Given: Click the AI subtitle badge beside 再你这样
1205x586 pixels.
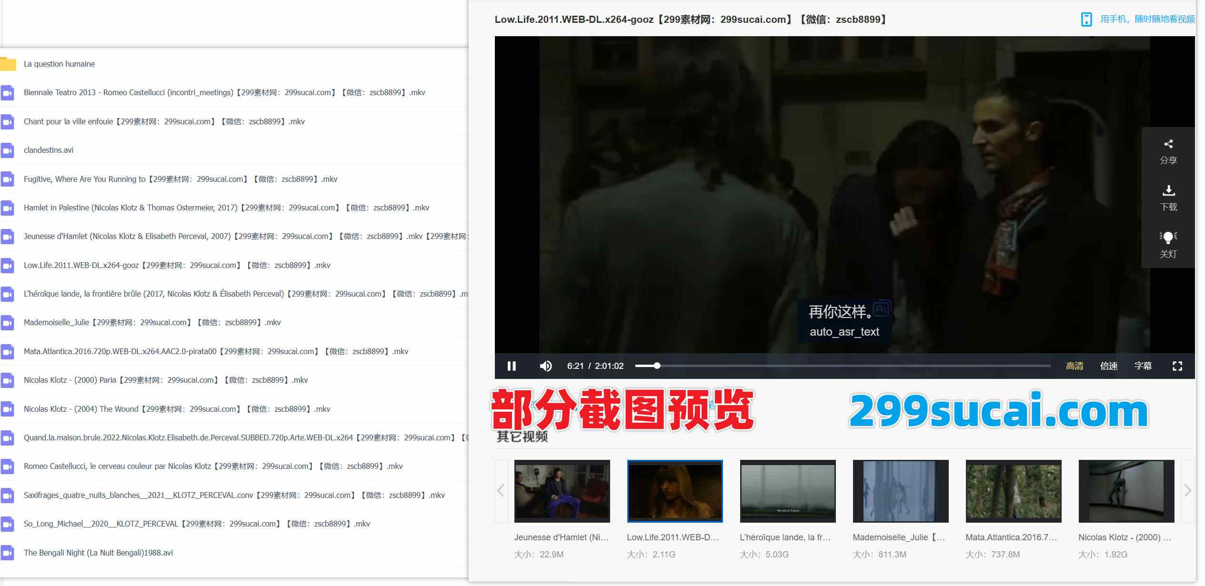Looking at the screenshot, I should (882, 309).
